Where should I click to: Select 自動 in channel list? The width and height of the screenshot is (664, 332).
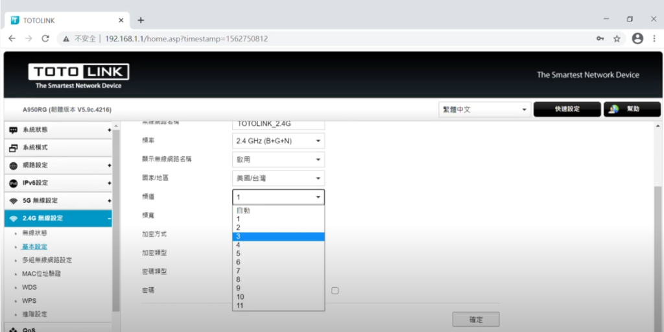pyautogui.click(x=278, y=211)
